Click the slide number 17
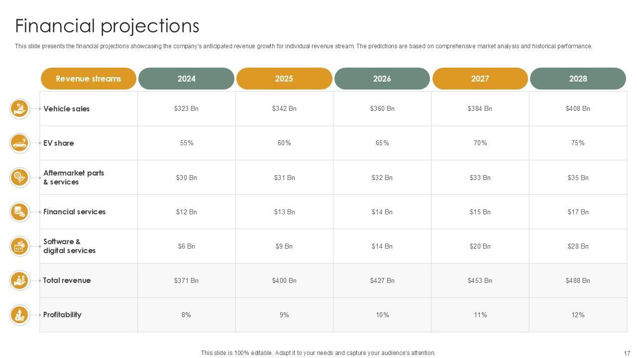 click(627, 353)
